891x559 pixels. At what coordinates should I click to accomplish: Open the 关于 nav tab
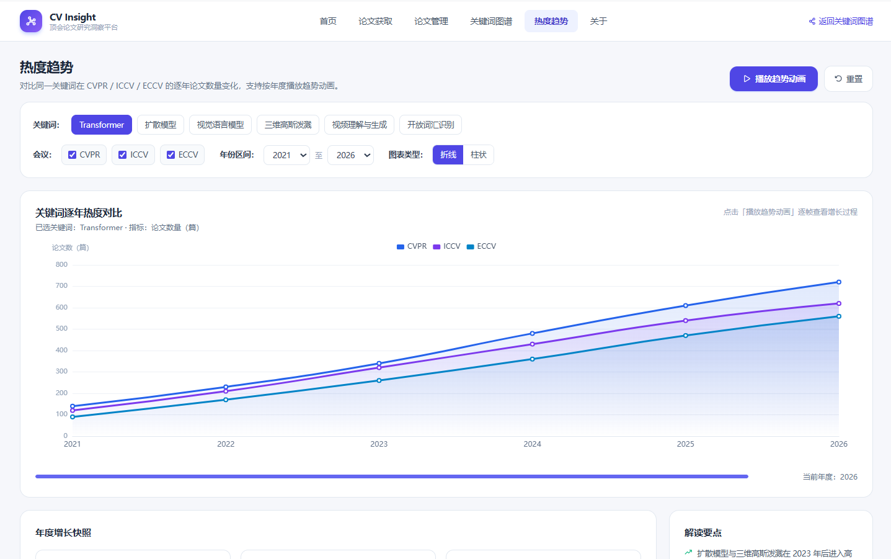(x=598, y=21)
